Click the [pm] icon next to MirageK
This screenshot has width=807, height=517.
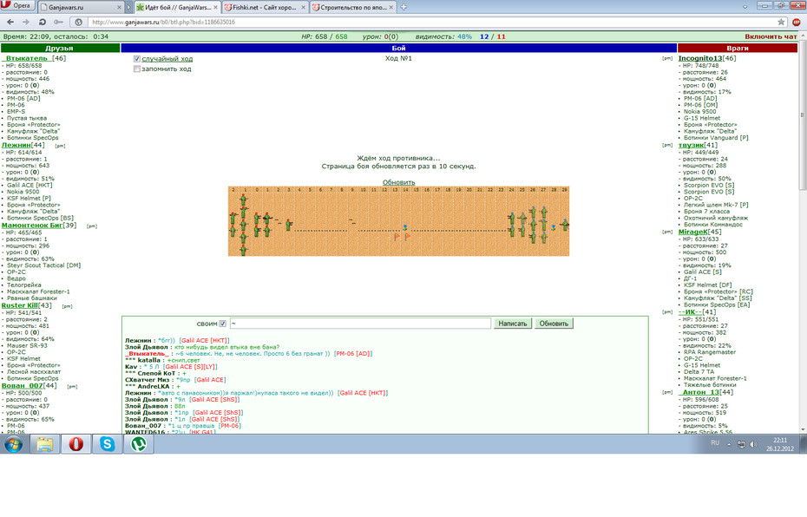667,232
